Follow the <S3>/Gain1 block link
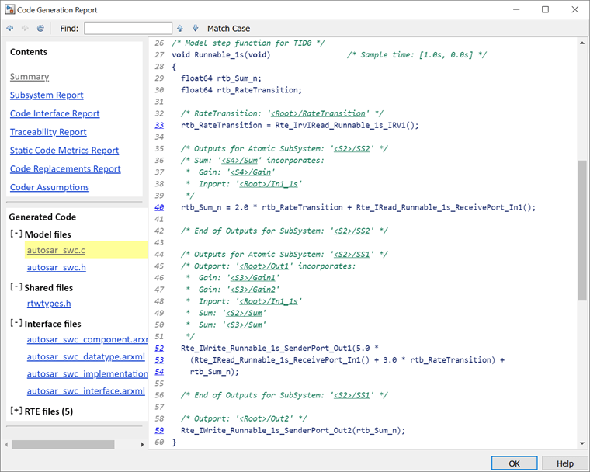The height and width of the screenshot is (472, 590). 253,278
